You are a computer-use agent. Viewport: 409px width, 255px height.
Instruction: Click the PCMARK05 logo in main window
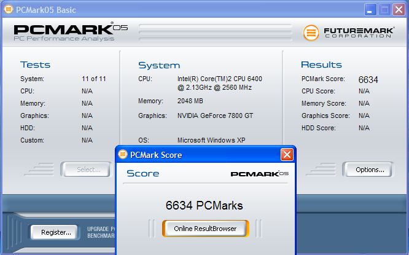tap(71, 31)
